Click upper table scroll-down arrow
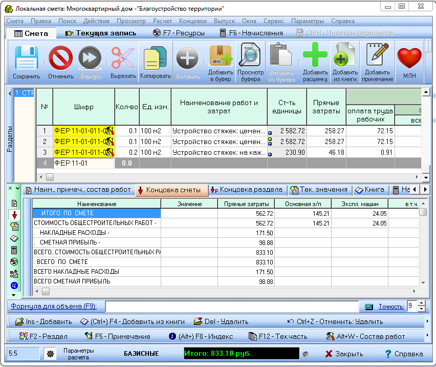This screenshot has height=367, width=436. pos(426,177)
